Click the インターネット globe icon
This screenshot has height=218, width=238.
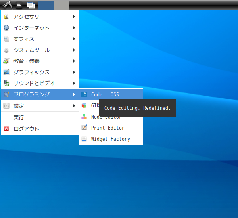point(6,28)
